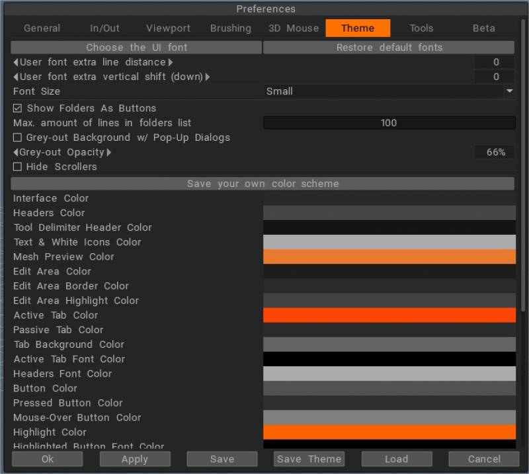Enable Grey-out Background w/ Pop-Up Dialogs
The image size is (529, 474).
pyautogui.click(x=17, y=138)
